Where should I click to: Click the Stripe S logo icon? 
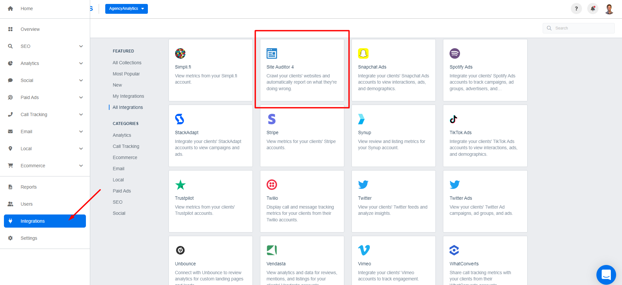pos(272,119)
